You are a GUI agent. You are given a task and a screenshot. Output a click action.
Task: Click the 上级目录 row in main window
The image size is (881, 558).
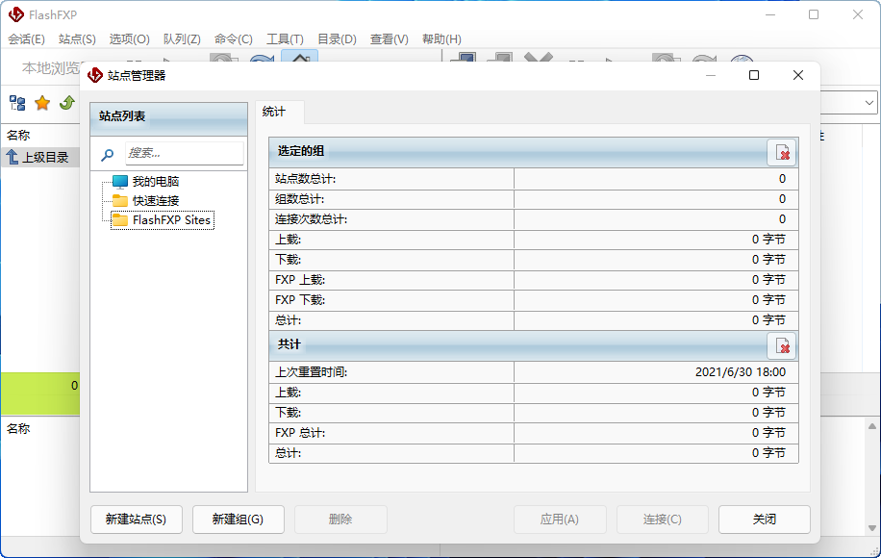pos(38,158)
